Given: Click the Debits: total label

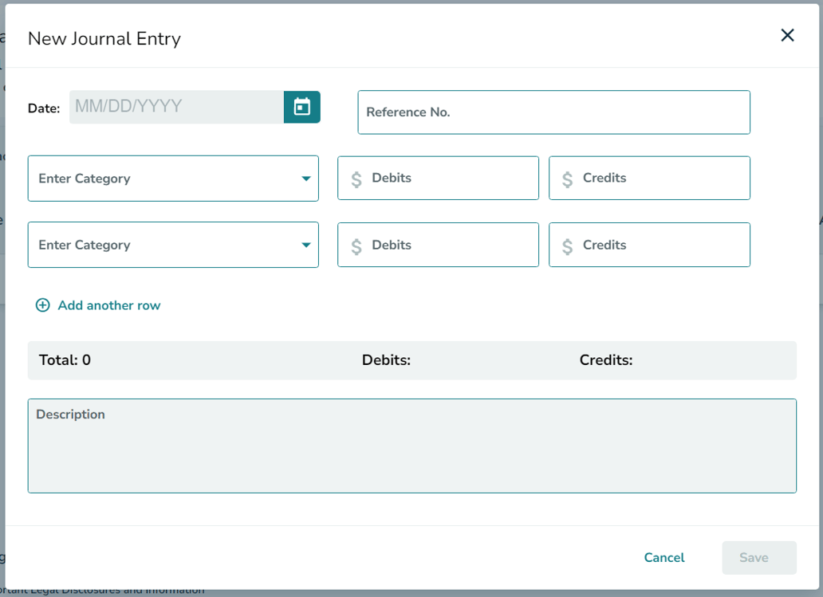Looking at the screenshot, I should tap(386, 360).
